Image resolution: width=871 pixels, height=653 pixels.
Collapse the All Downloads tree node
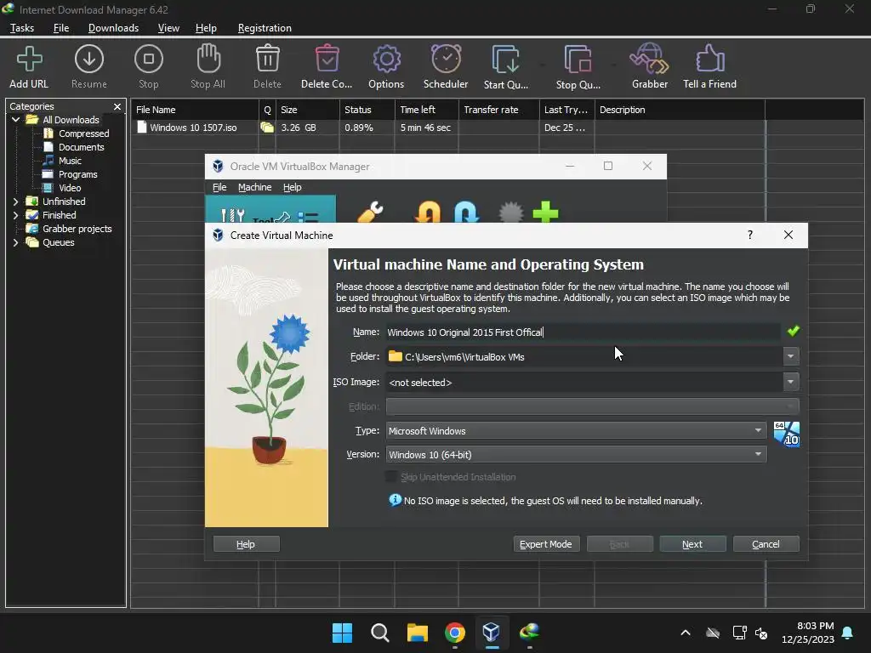pos(15,119)
